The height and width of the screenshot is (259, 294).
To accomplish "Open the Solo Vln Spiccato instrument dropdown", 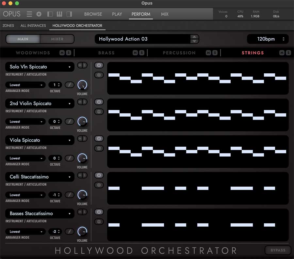I will pyautogui.click(x=40, y=67).
